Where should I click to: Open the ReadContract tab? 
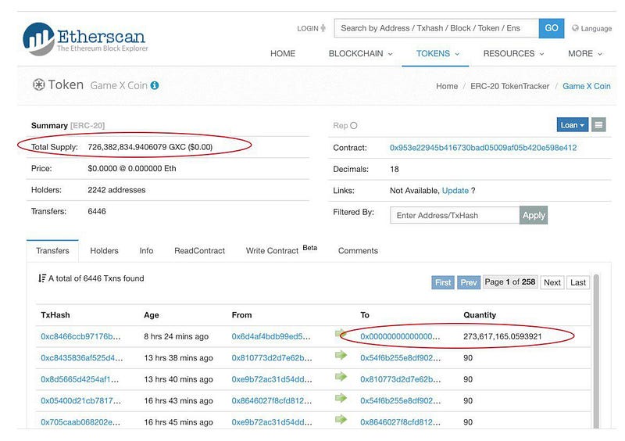point(199,251)
